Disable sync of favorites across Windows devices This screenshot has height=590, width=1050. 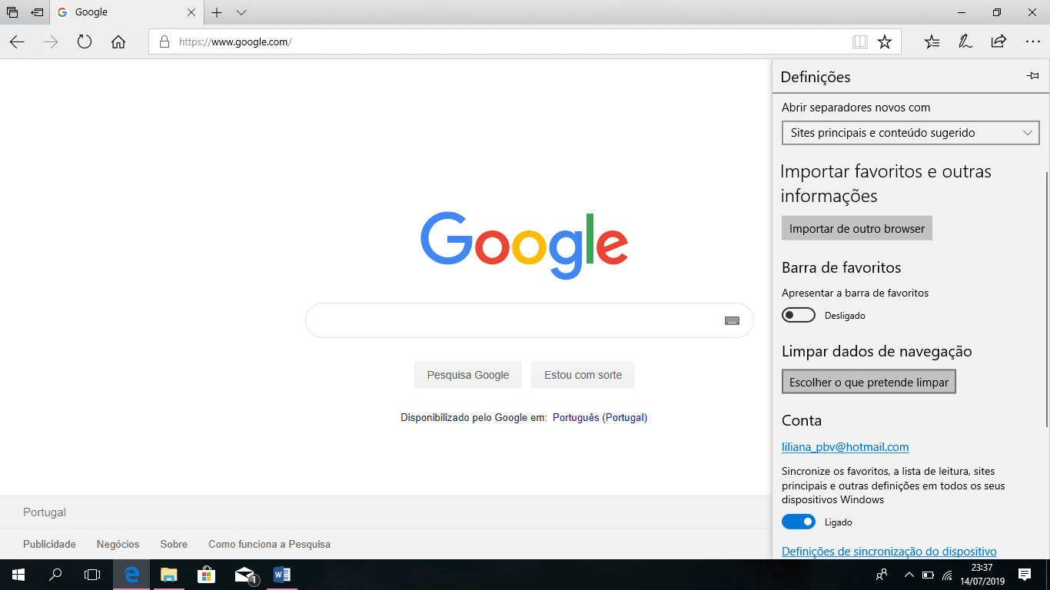point(798,522)
